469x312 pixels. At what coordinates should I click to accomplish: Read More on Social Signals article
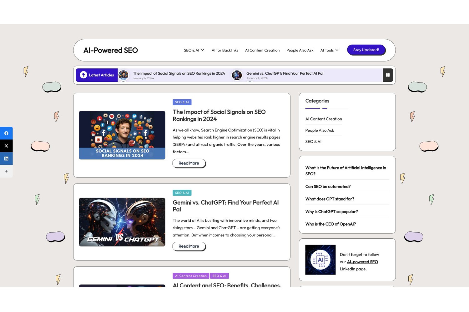tap(189, 163)
